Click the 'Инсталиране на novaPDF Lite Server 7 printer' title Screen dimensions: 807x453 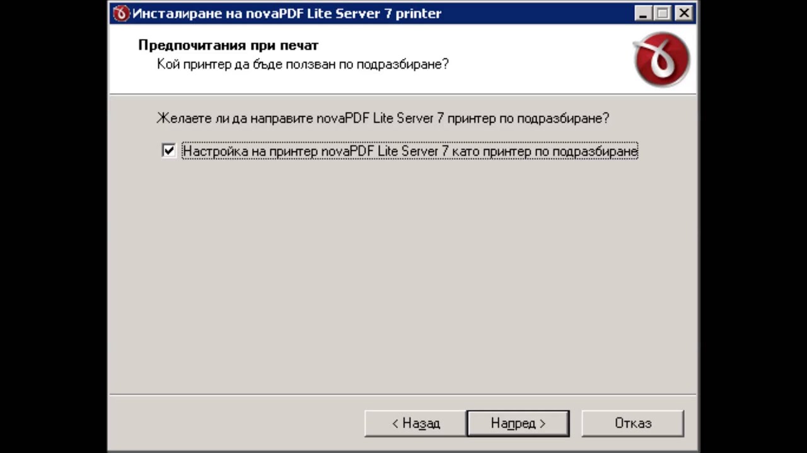[x=287, y=13]
